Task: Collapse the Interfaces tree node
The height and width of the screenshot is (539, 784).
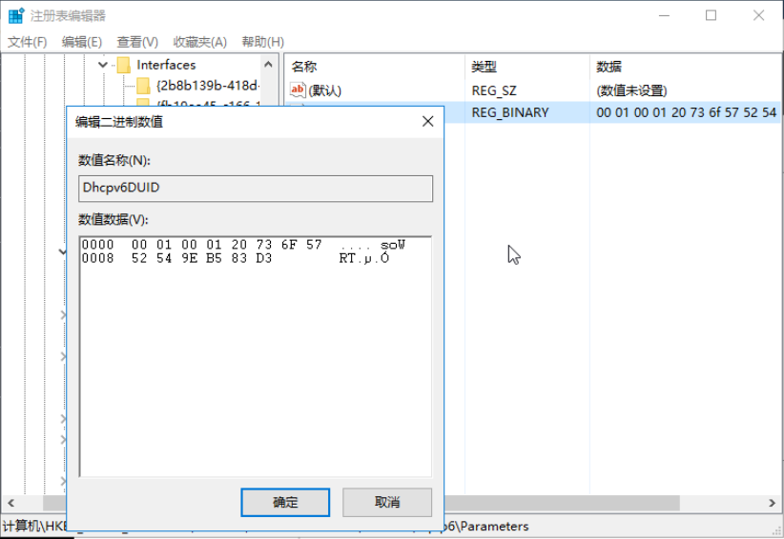Action: click(x=103, y=65)
